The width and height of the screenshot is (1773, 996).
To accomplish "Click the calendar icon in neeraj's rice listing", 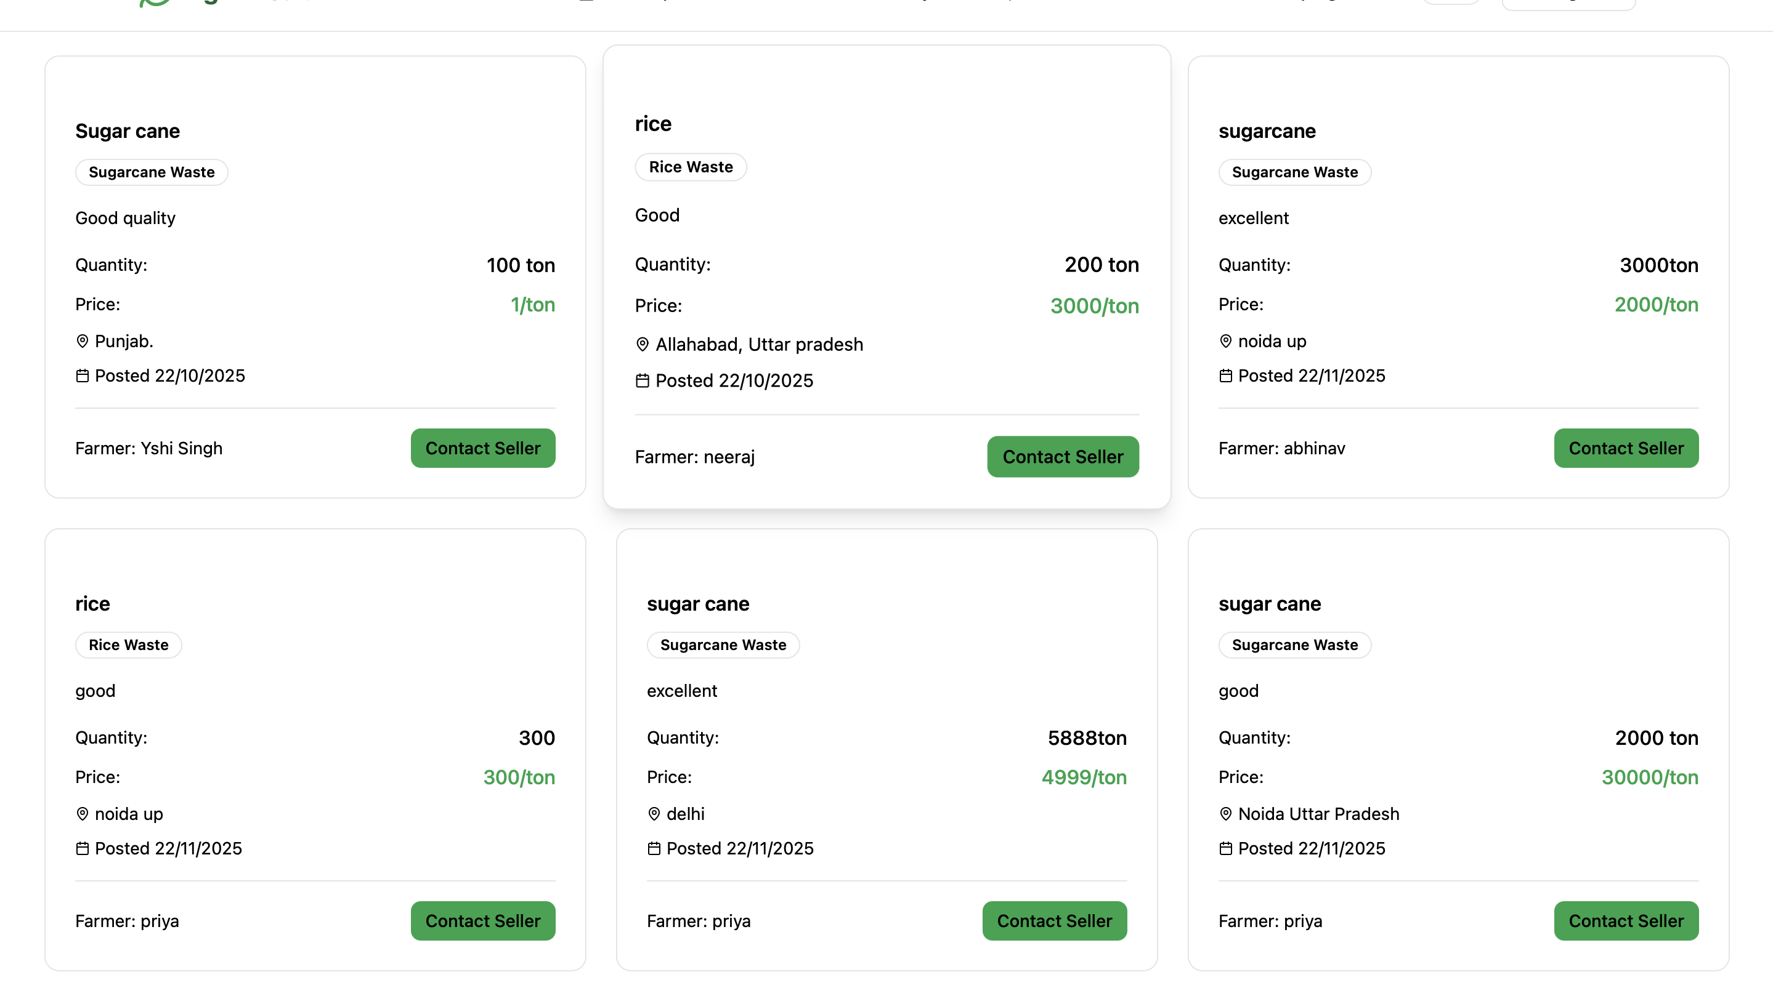I will pyautogui.click(x=642, y=380).
